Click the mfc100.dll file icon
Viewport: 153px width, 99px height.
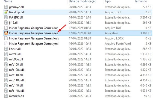(x=6, y=65)
